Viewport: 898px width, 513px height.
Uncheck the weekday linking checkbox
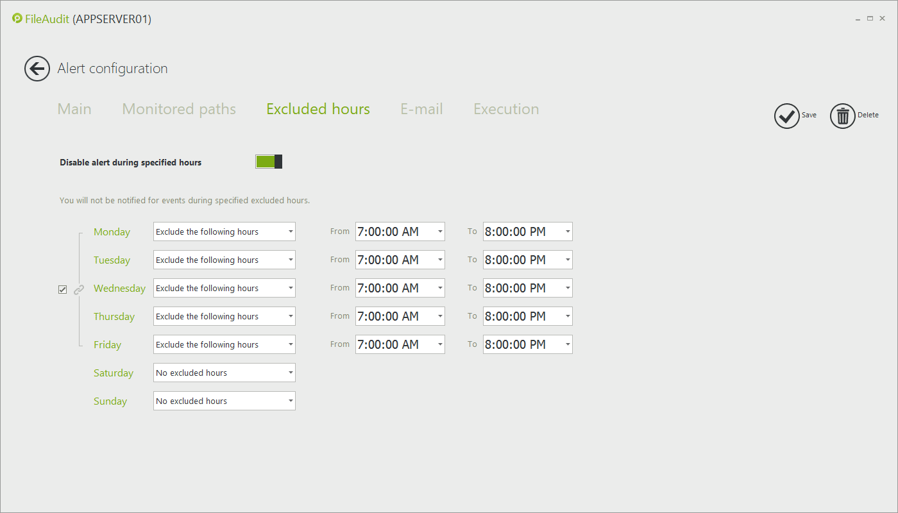[62, 289]
